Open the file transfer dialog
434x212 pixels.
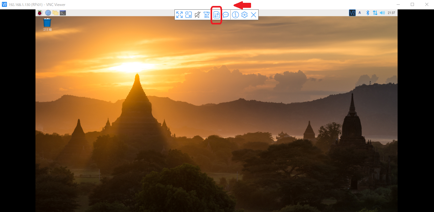(x=217, y=15)
